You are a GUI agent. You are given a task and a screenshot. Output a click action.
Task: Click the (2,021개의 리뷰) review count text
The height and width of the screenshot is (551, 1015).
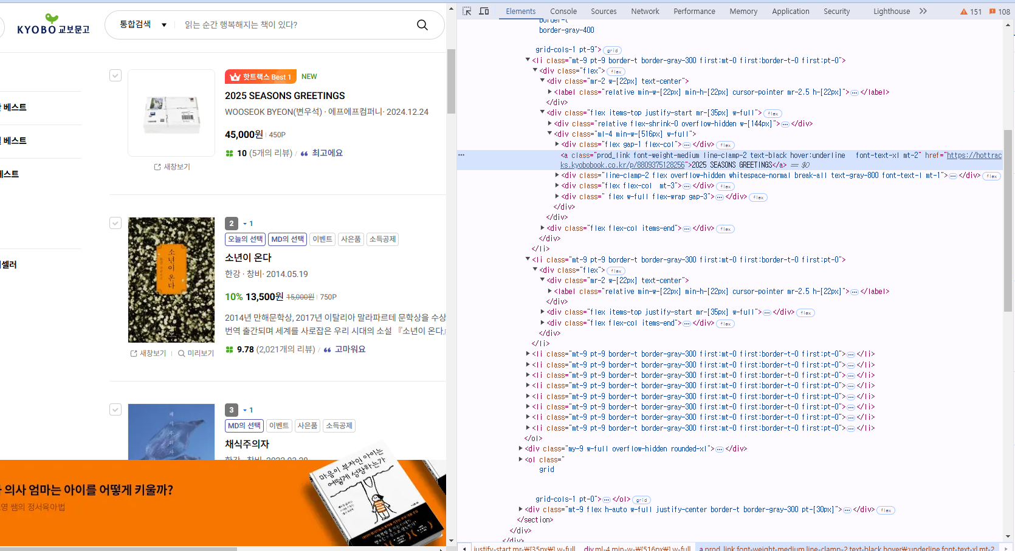coord(286,349)
